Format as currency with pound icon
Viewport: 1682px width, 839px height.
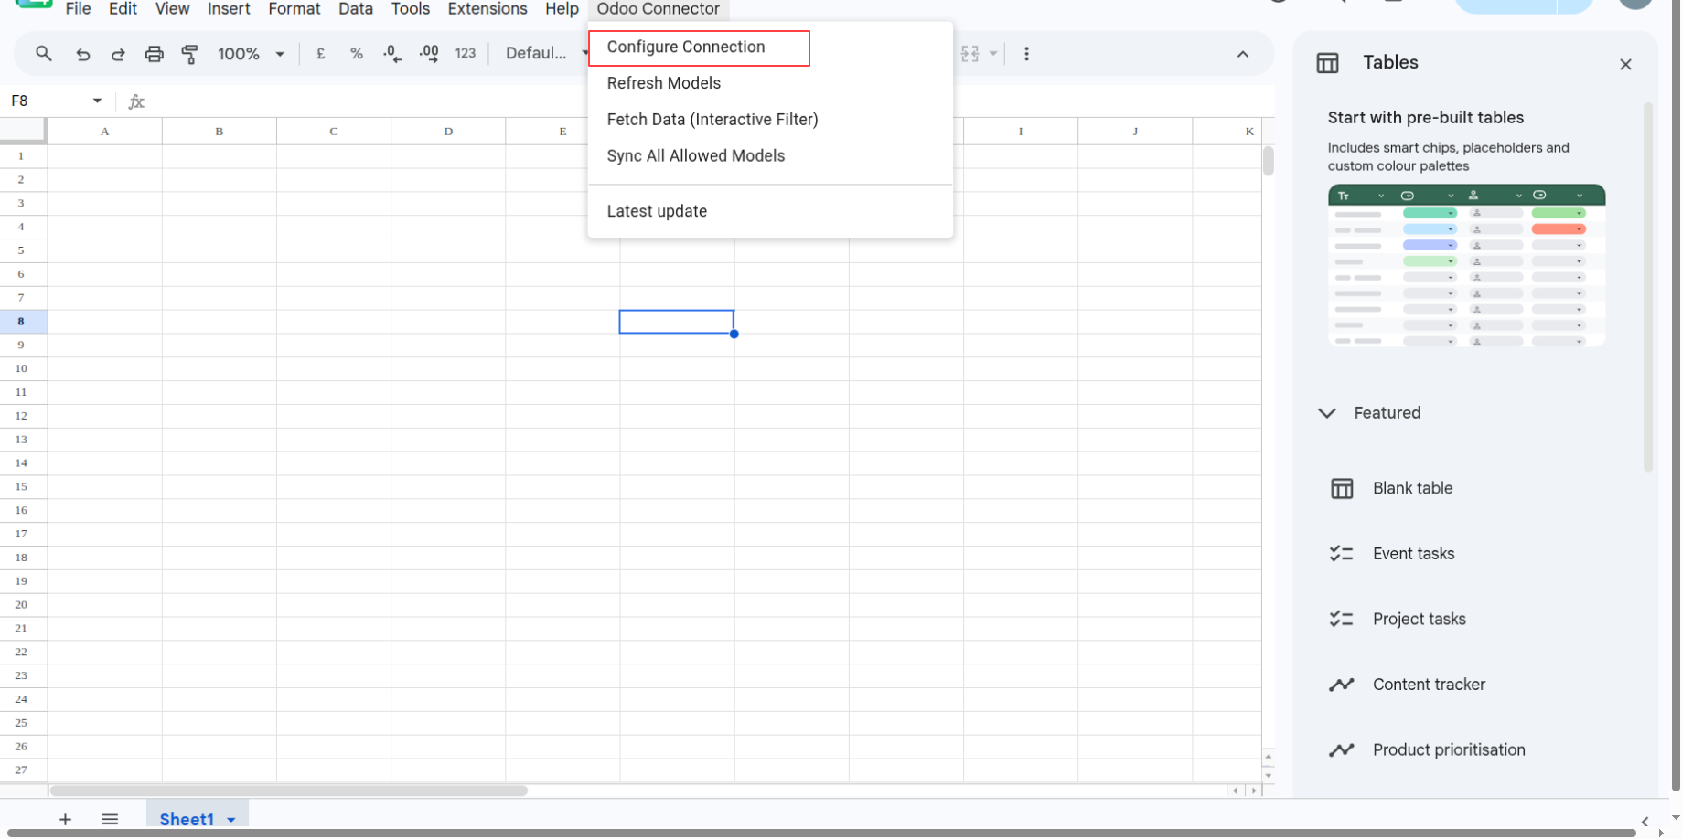[x=321, y=54]
